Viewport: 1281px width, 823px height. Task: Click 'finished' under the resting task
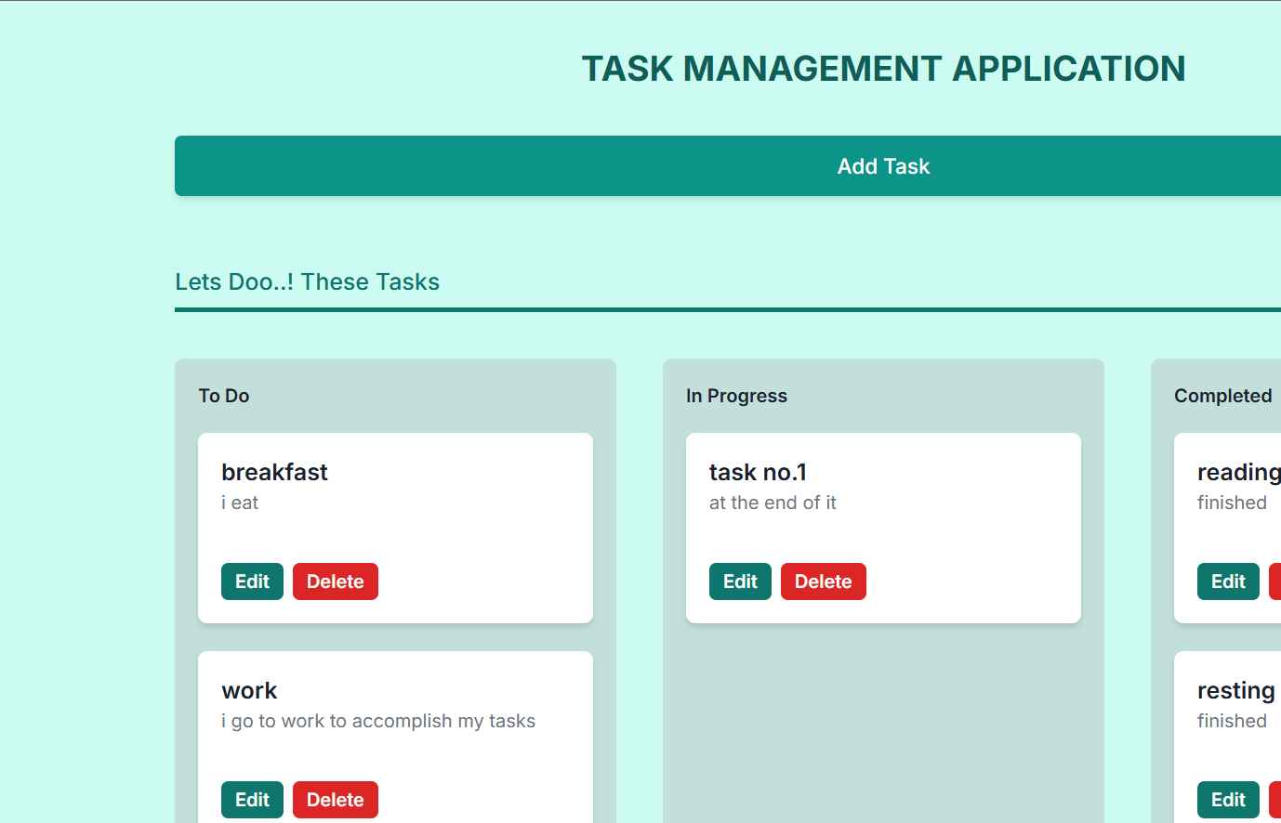(1232, 721)
